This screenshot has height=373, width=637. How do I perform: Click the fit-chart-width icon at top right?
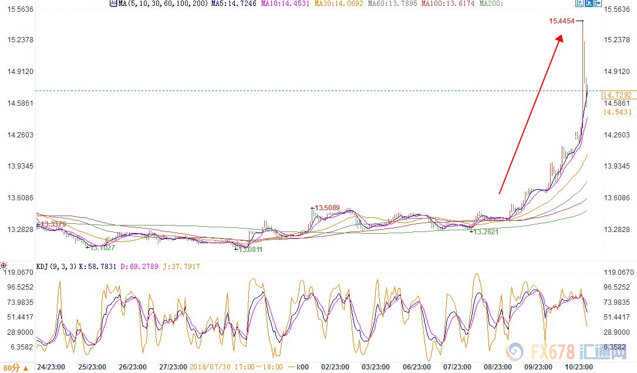pyautogui.click(x=579, y=4)
